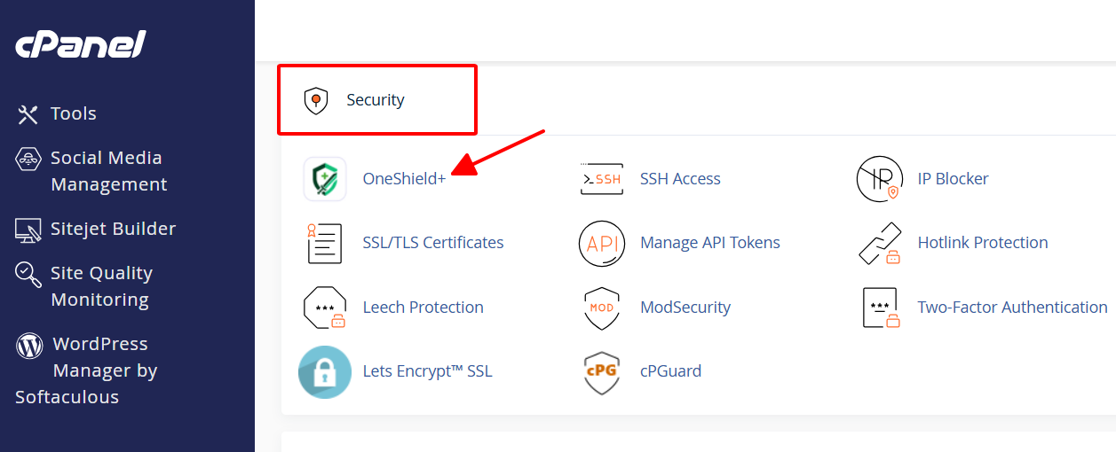
Task: Open WordPress Manager by Softaculous
Action: (86, 370)
